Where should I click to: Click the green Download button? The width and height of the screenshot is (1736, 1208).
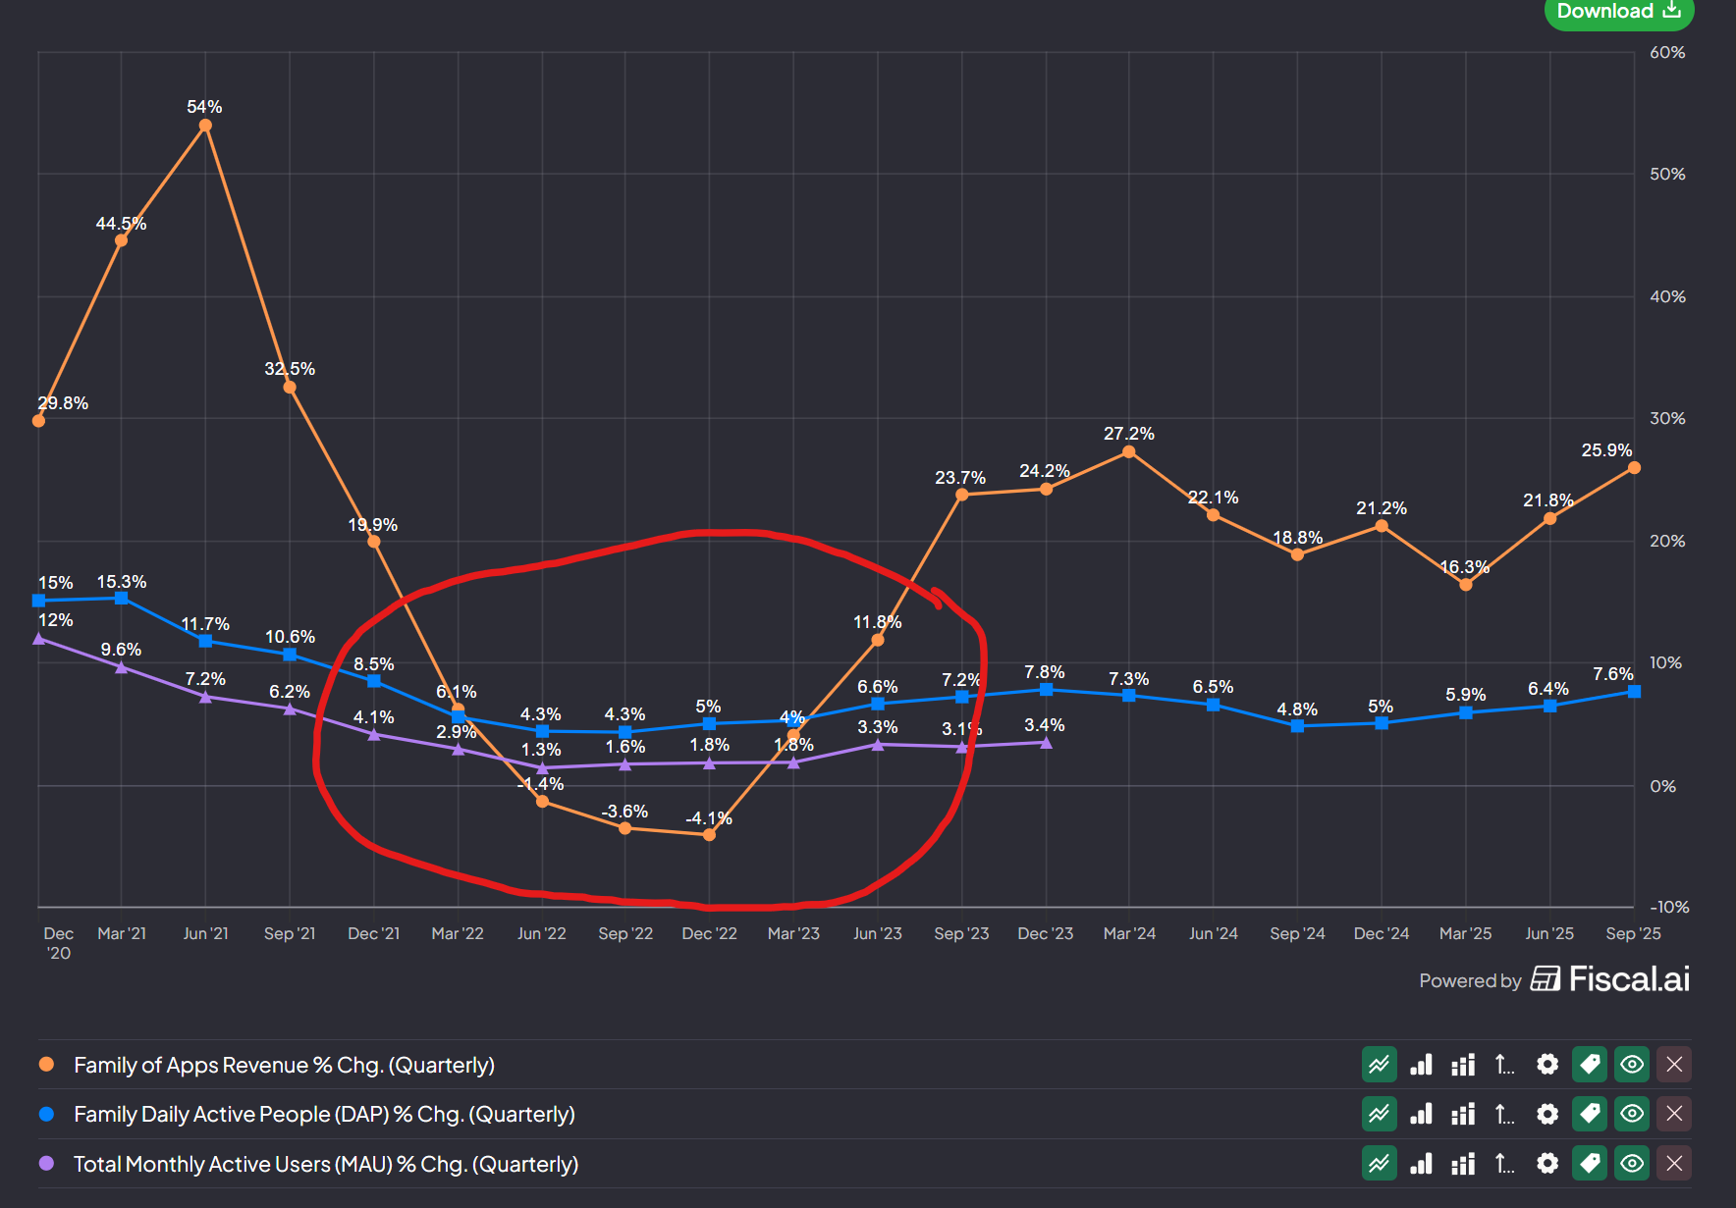point(1618,13)
